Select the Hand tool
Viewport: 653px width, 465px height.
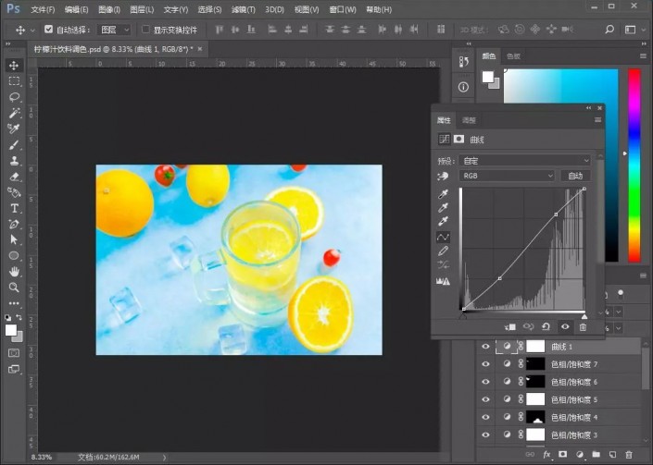(x=14, y=272)
